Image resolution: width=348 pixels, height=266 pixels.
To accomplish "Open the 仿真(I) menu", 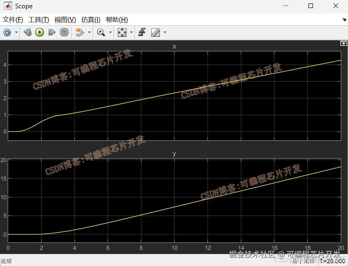I will (91, 20).
